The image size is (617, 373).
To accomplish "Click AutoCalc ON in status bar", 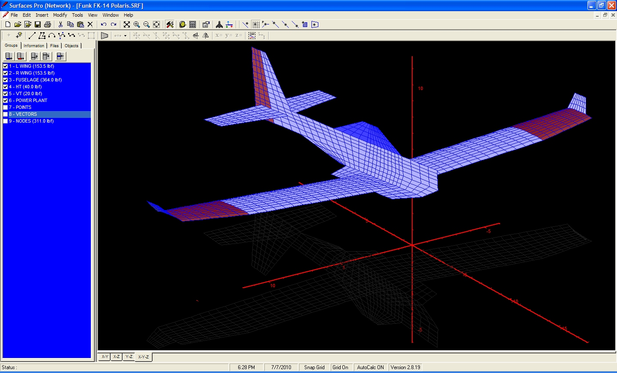I will 371,367.
